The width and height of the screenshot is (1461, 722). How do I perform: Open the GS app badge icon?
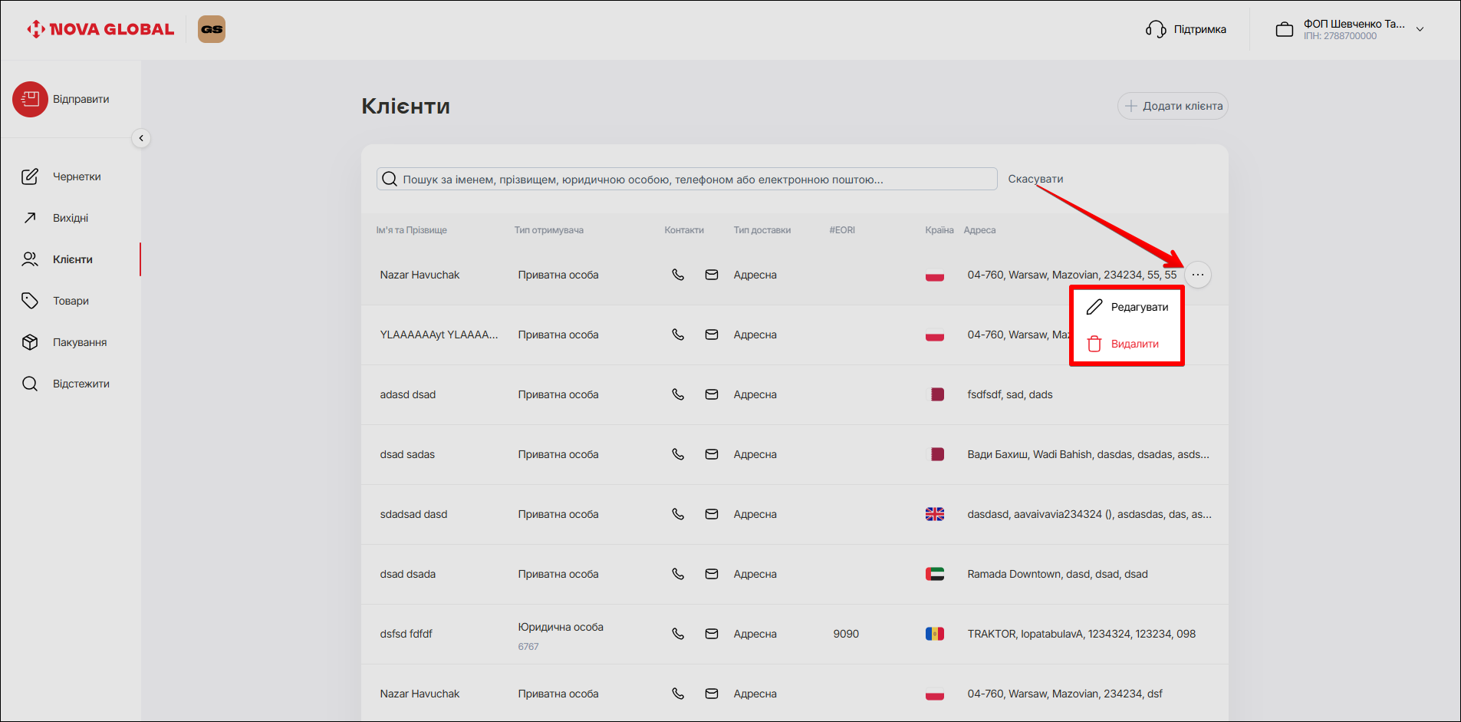pyautogui.click(x=212, y=29)
